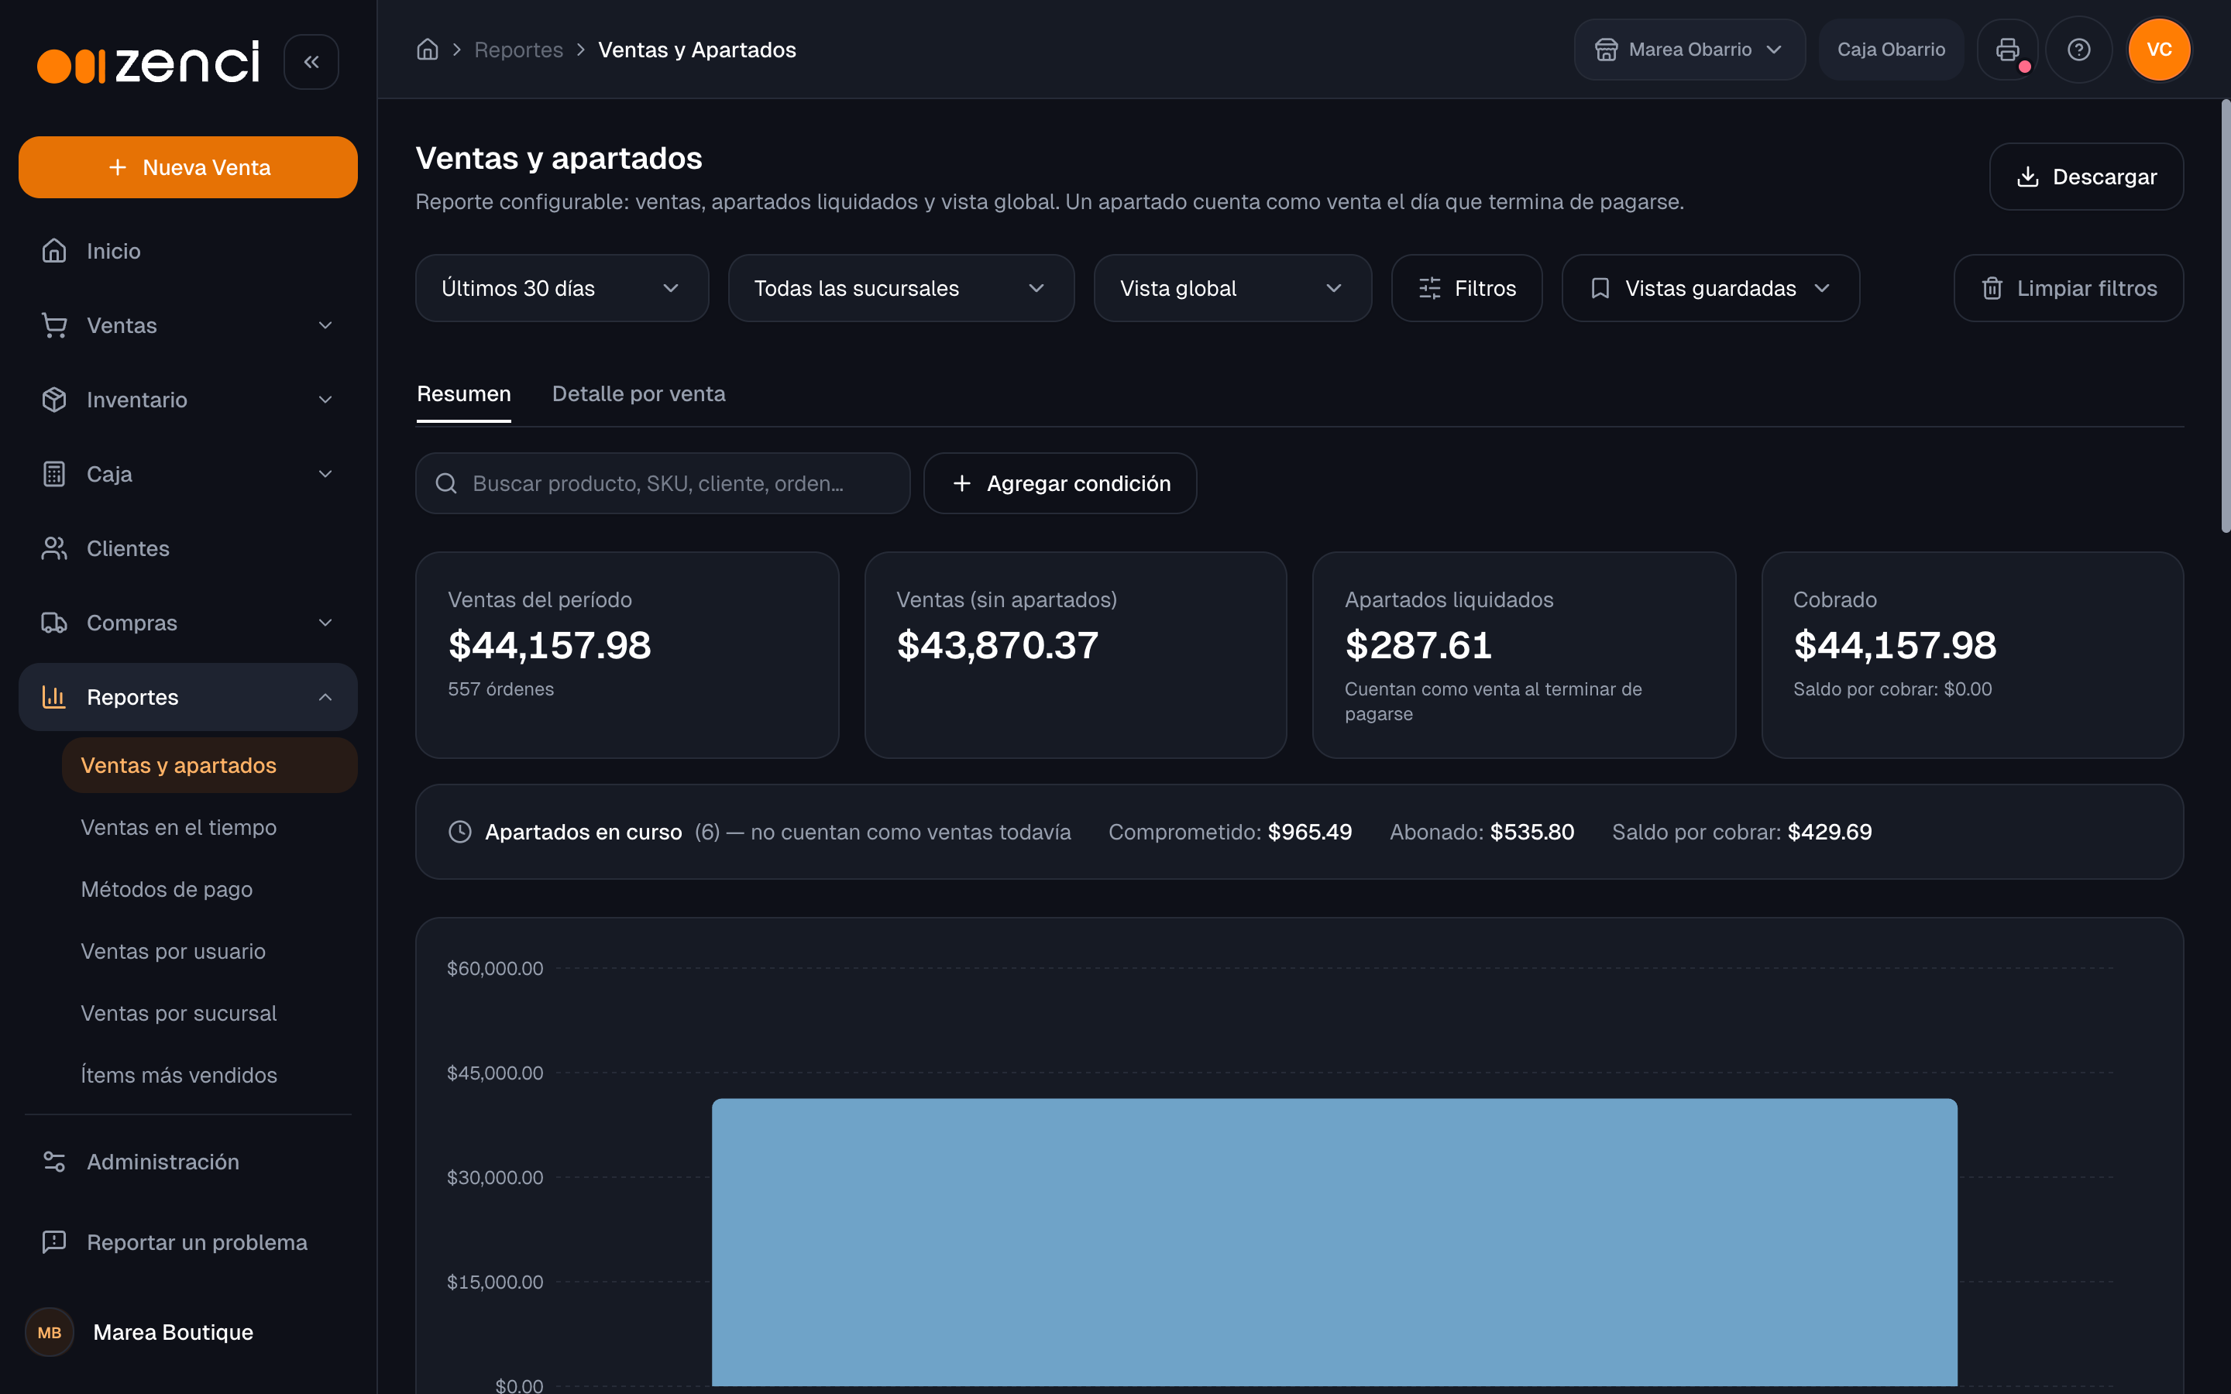Open the Ventas por sucursal report

209,1013
